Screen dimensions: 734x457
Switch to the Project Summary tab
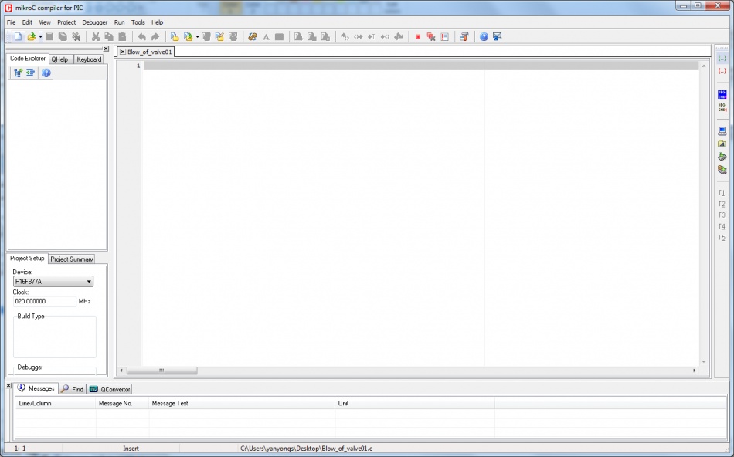(72, 259)
